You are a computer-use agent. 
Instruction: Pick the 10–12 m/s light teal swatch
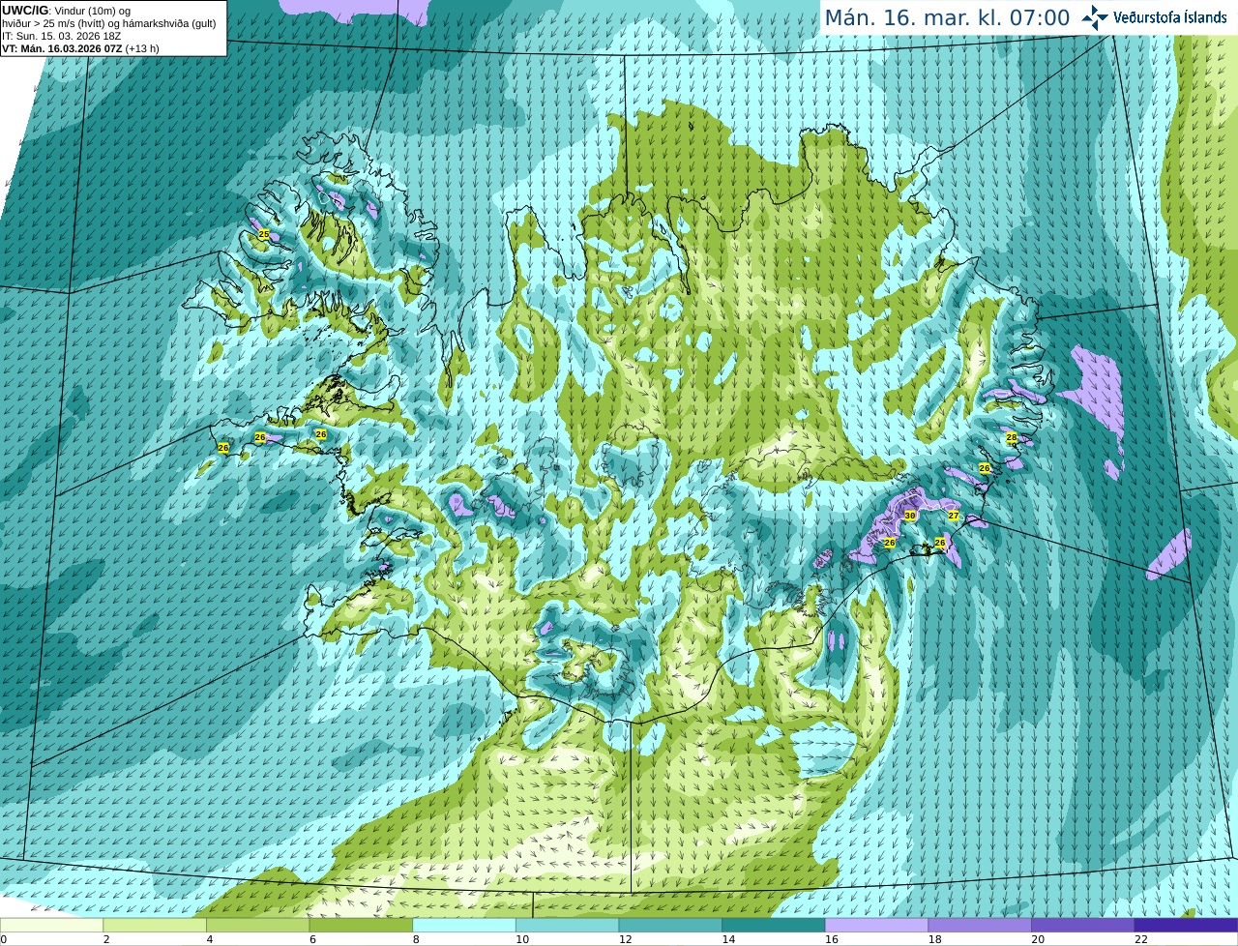pyautogui.click(x=567, y=925)
